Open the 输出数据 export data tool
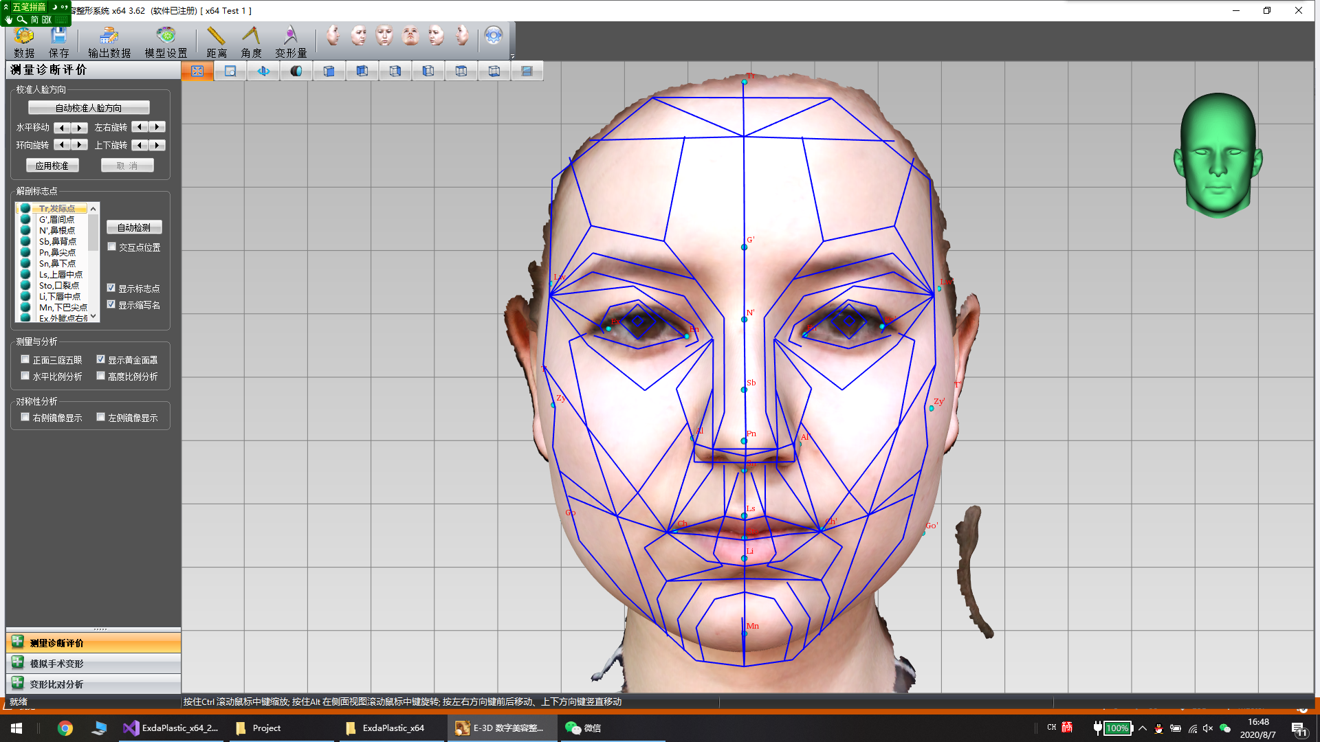The image size is (1320, 742). pos(109,41)
